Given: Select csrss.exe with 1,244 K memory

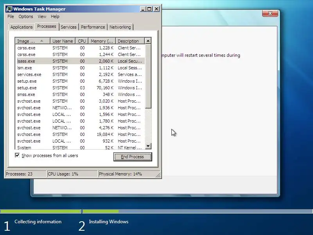Looking at the screenshot, I should tap(80, 54).
